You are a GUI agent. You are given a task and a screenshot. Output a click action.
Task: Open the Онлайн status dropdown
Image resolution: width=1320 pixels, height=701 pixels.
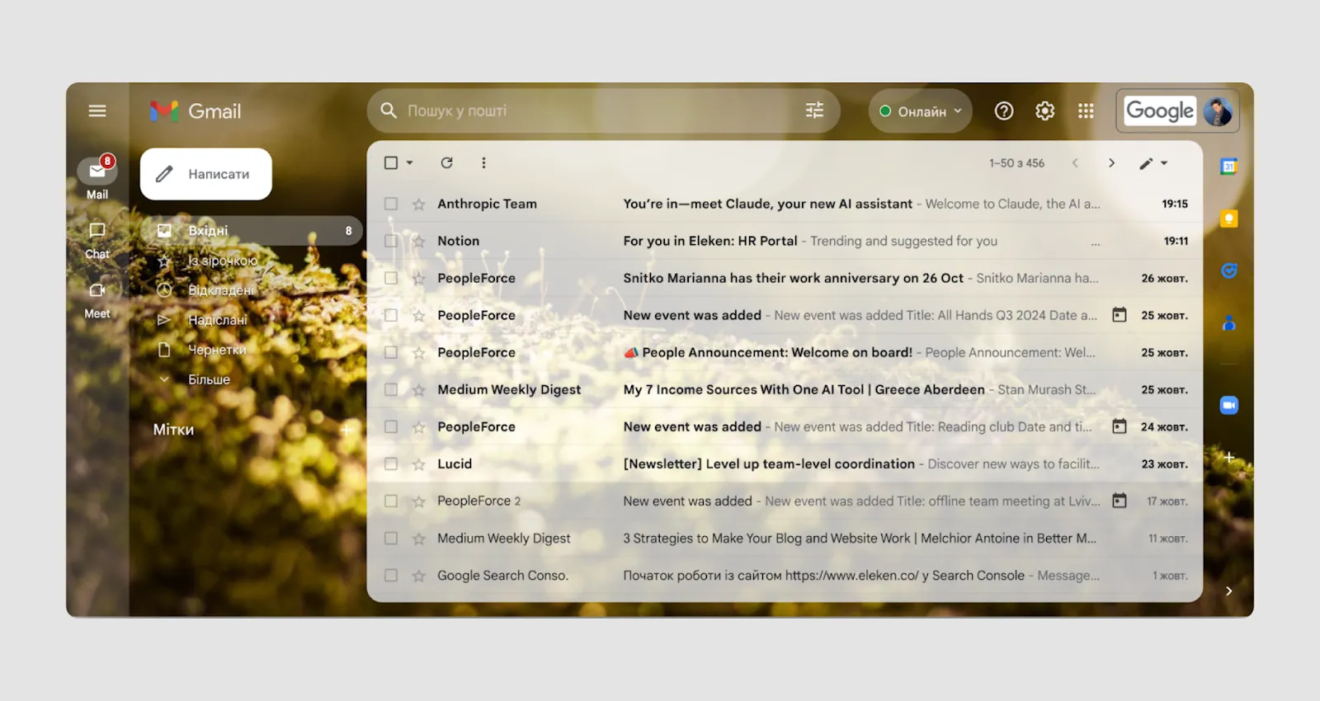tap(920, 111)
